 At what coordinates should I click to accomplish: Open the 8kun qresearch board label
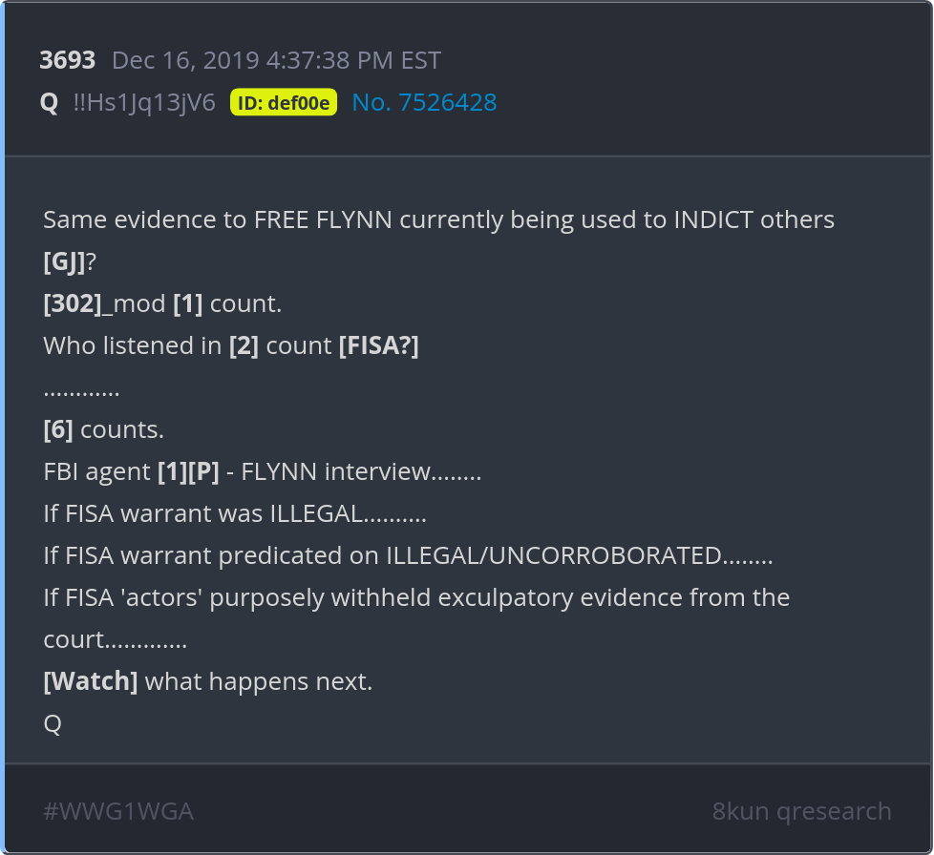pyautogui.click(x=801, y=812)
